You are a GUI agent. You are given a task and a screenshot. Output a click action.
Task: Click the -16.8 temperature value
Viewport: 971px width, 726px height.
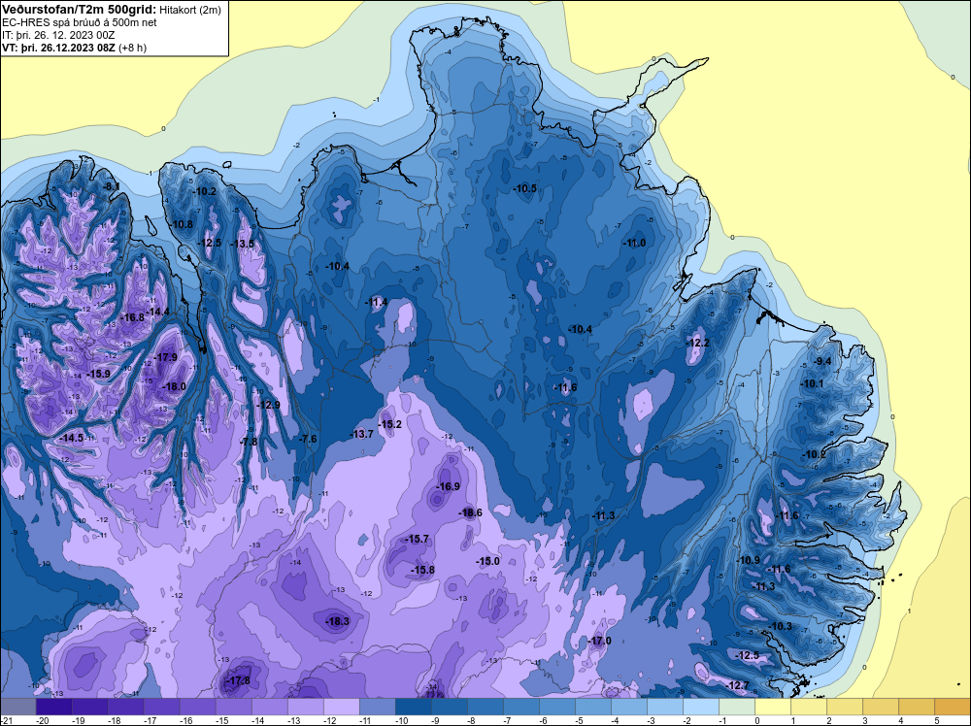132,316
